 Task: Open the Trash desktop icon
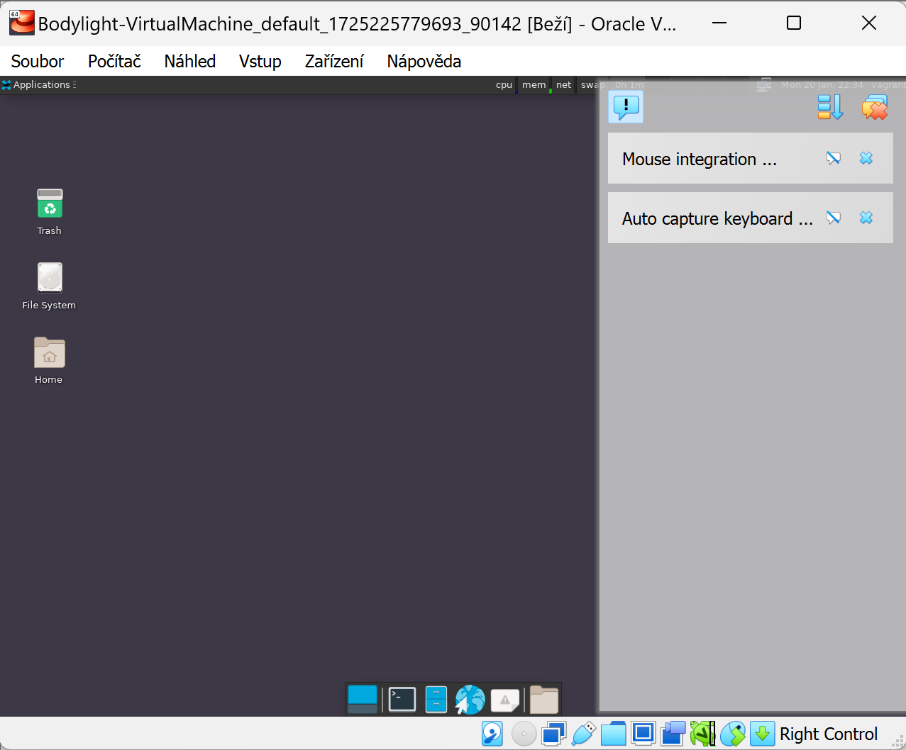click(50, 205)
